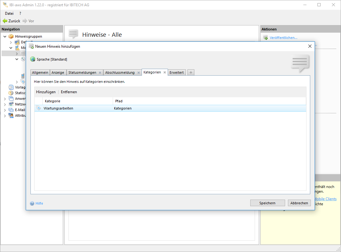Click Hinzufügen to add a category
341x252 pixels.
click(x=46, y=92)
